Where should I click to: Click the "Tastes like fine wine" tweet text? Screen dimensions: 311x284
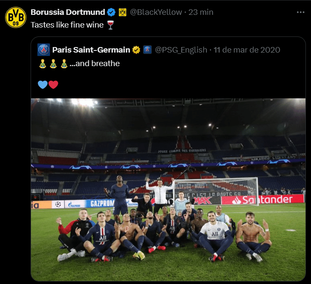(67, 25)
